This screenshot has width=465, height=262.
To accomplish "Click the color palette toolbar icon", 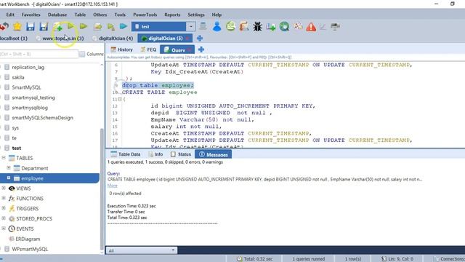I will coord(298,26).
